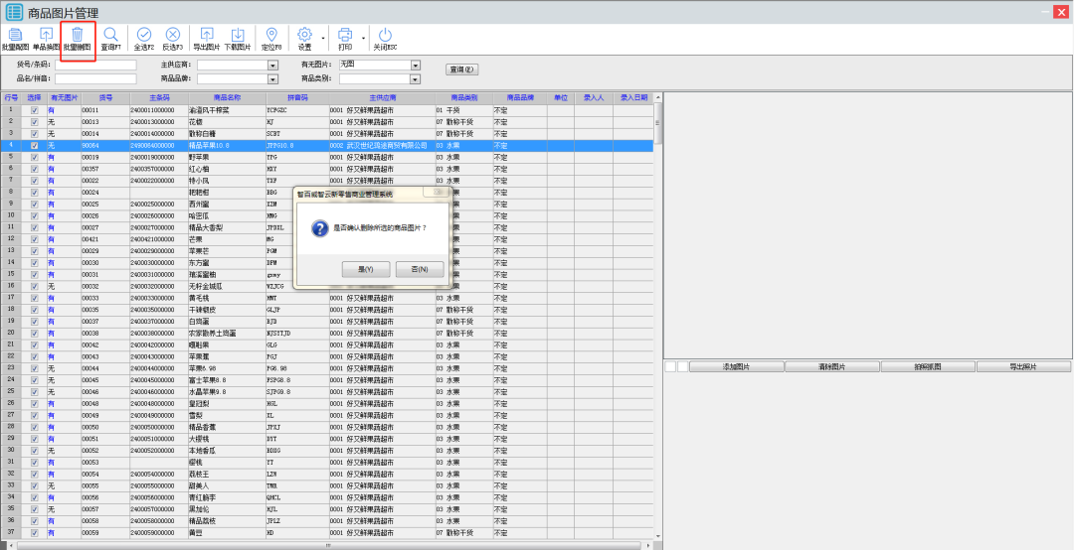Click the 商品名称 column header
This screenshot has height=550, width=1074.
(228, 98)
